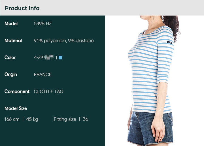Select the model number 5498 HZ
The width and height of the screenshot is (204, 146).
coord(43,23)
